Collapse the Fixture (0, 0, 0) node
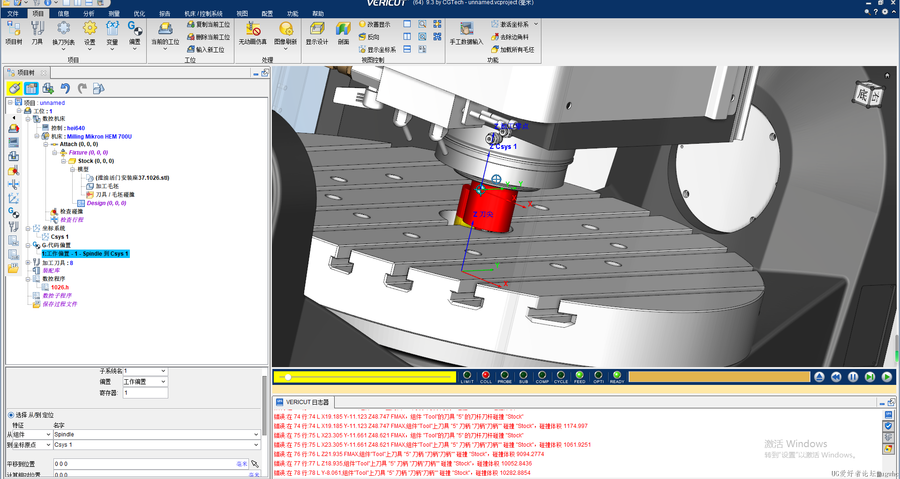 (x=54, y=153)
